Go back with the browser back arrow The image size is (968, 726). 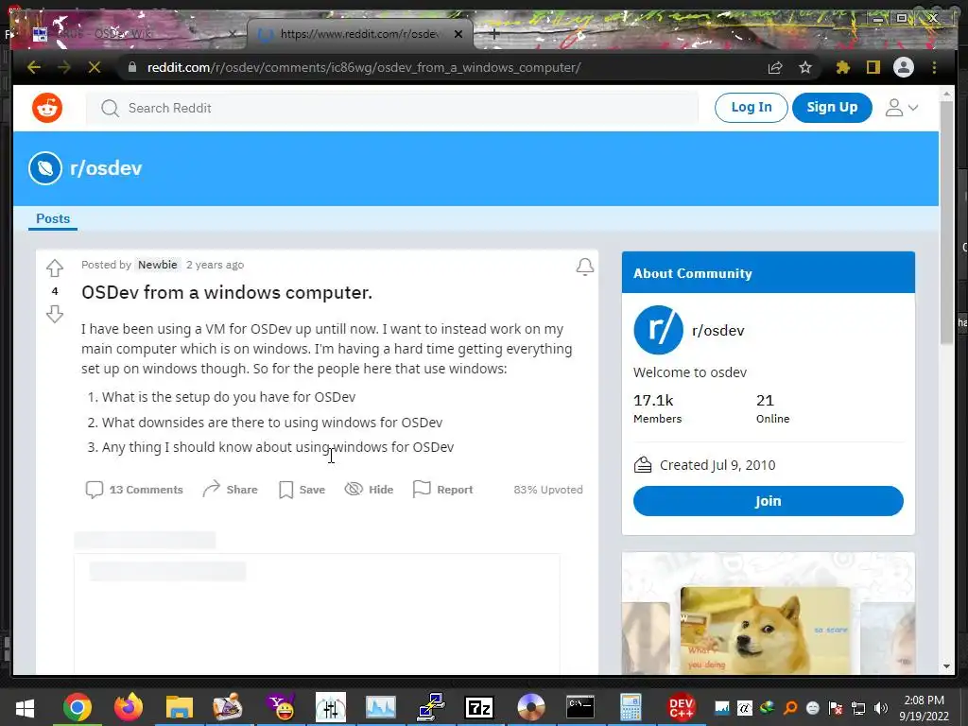tap(34, 67)
